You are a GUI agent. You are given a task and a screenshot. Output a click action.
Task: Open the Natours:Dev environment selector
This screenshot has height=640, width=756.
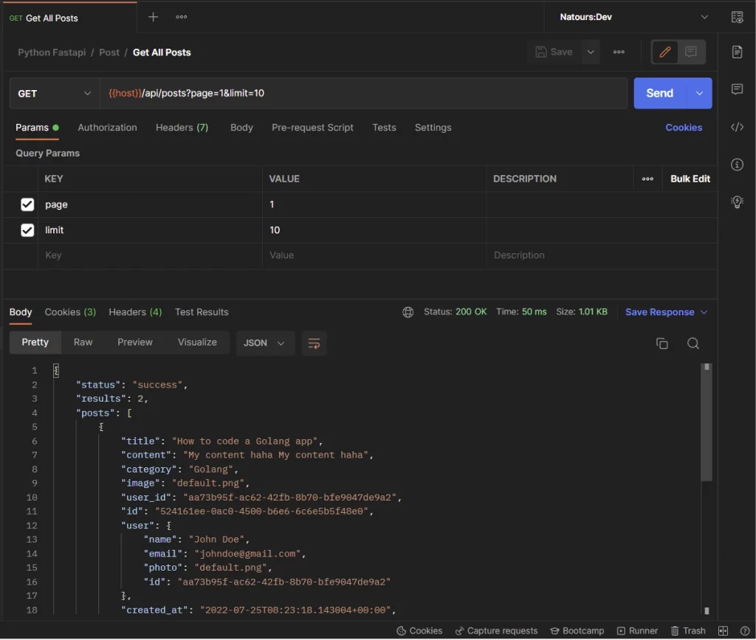[631, 16]
